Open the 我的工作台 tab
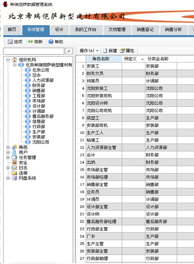The width and height of the screenshot is (194, 264). pyautogui.click(x=86, y=30)
